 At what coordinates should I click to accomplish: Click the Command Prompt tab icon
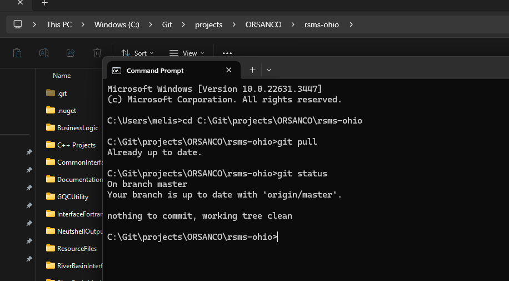click(x=117, y=71)
